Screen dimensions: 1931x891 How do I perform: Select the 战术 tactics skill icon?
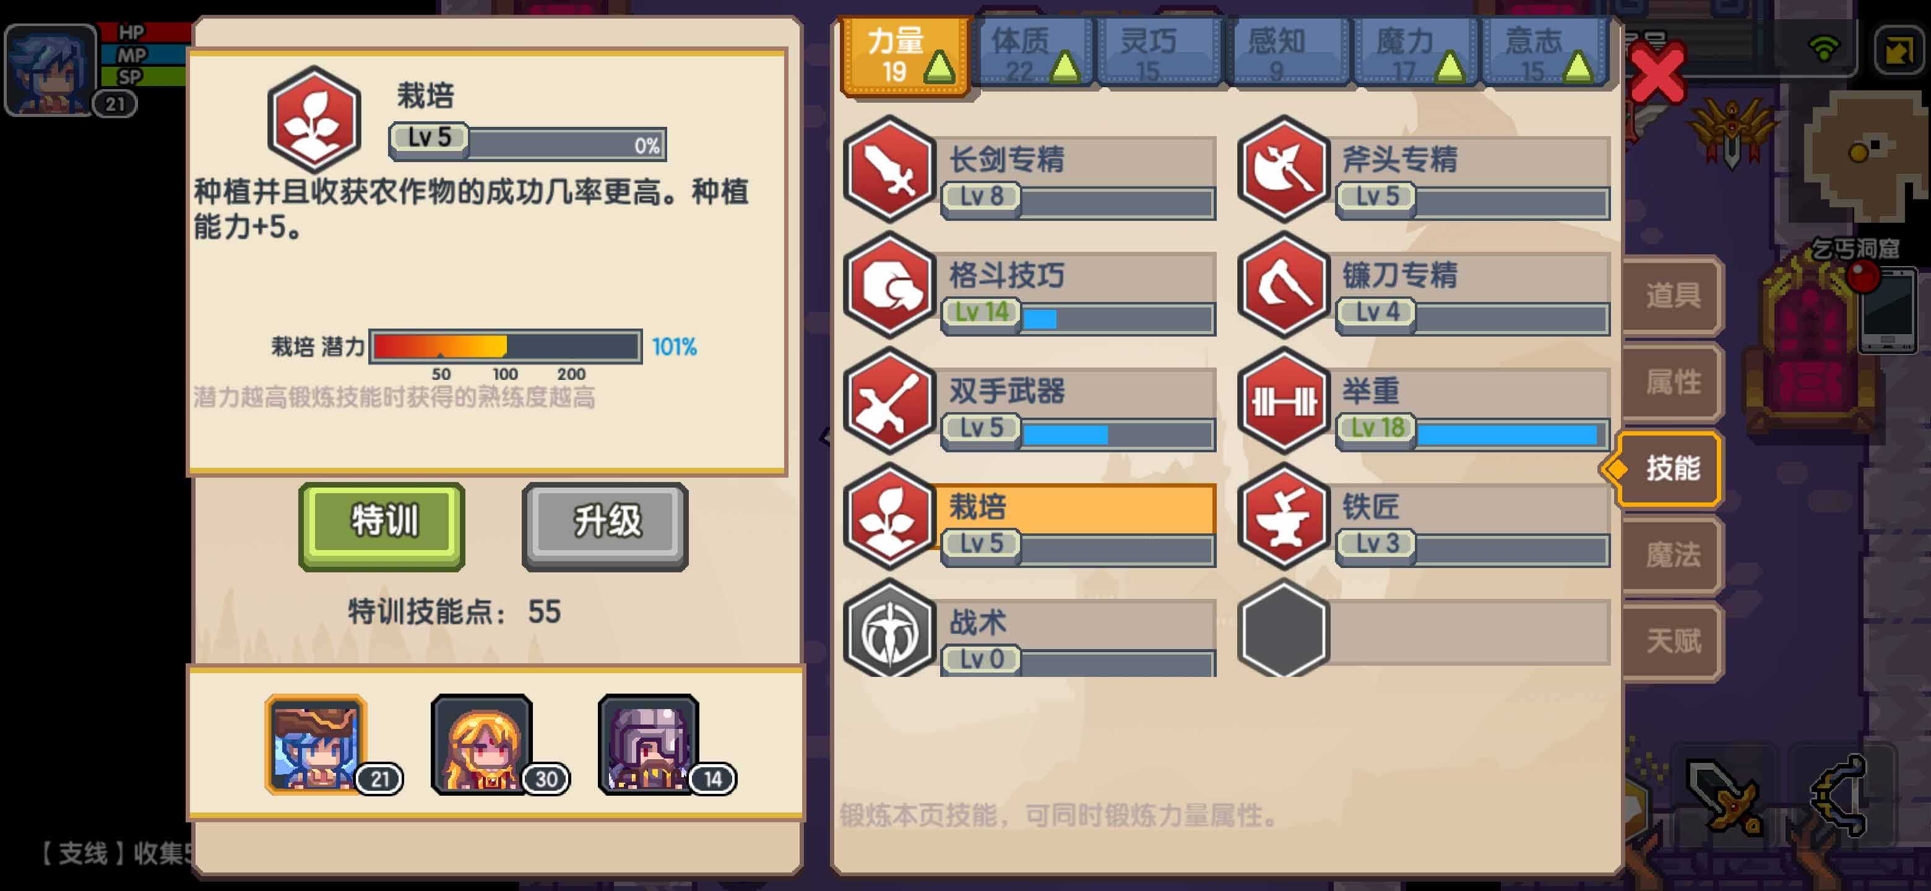[x=890, y=629]
